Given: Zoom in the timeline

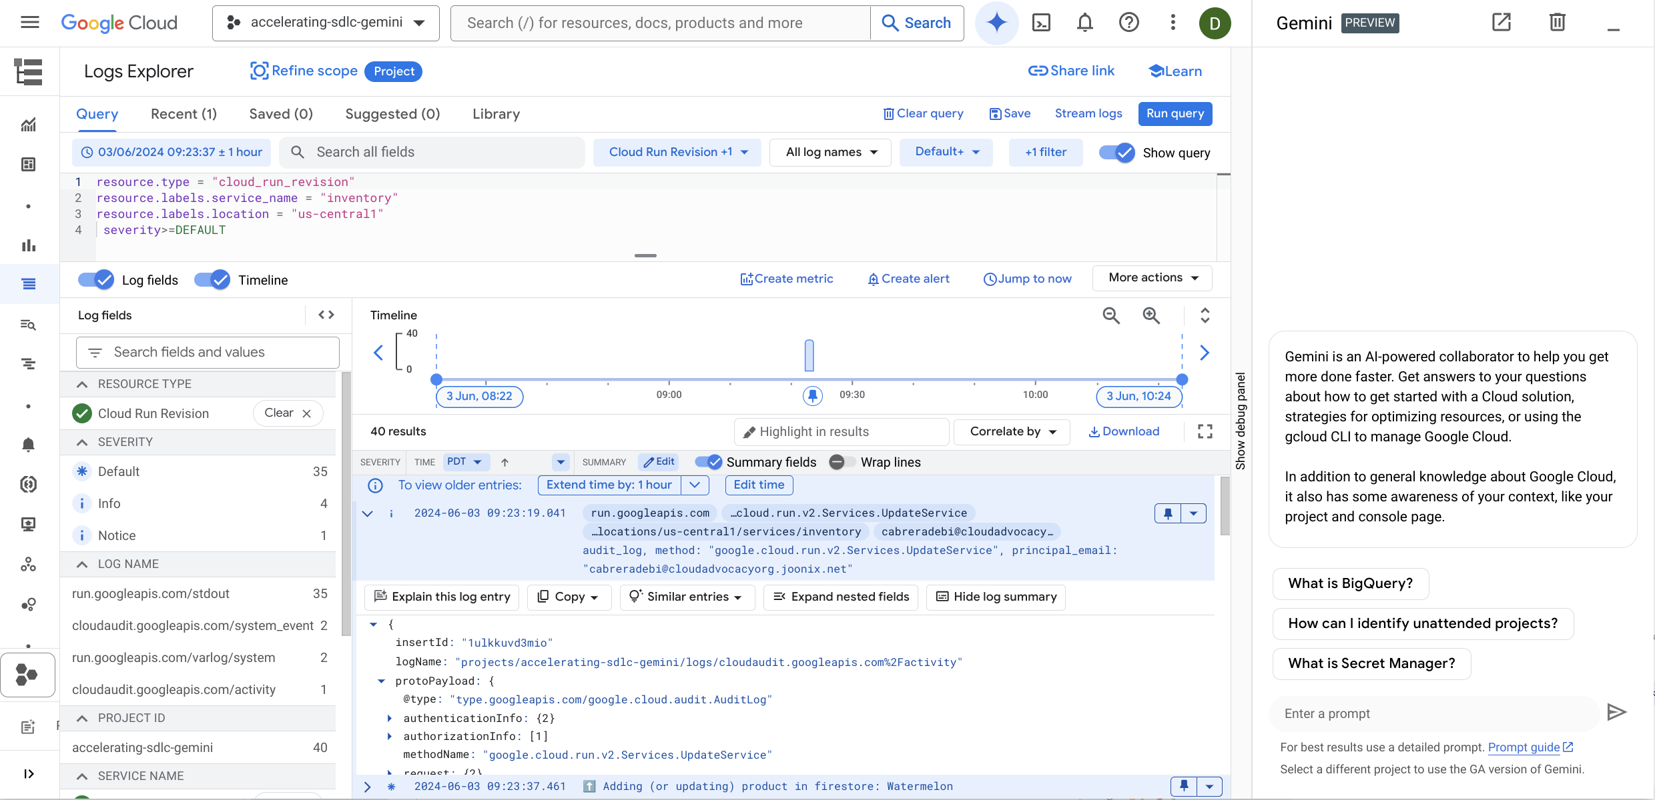Looking at the screenshot, I should click(x=1151, y=315).
